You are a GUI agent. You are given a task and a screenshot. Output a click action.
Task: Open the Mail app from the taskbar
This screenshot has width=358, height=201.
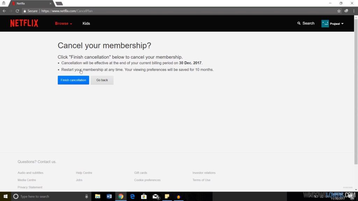[x=156, y=196]
